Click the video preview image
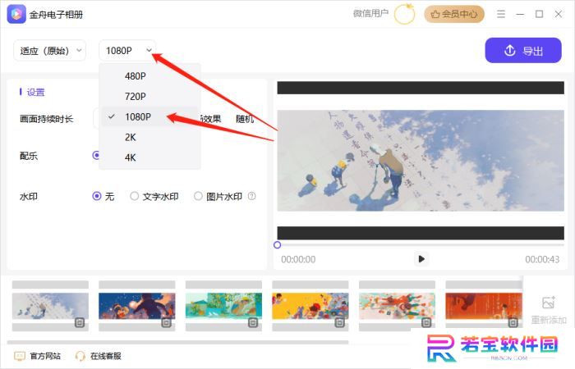 [421, 161]
